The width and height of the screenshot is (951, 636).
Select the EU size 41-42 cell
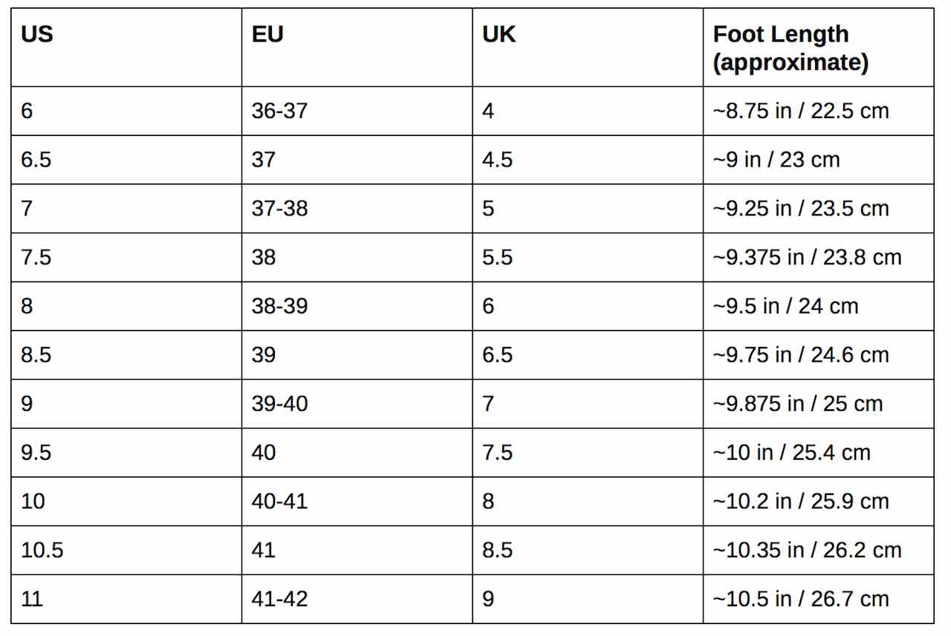(x=279, y=599)
